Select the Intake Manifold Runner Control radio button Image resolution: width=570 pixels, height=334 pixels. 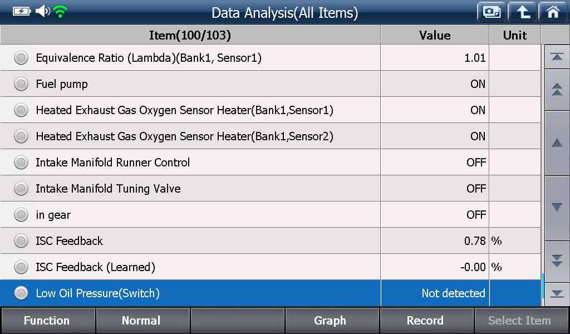click(21, 163)
